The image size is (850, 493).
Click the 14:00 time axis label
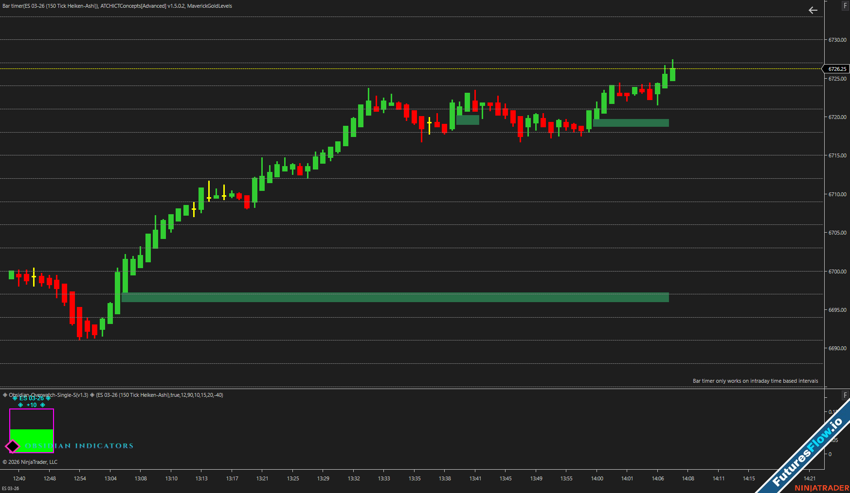pos(597,478)
